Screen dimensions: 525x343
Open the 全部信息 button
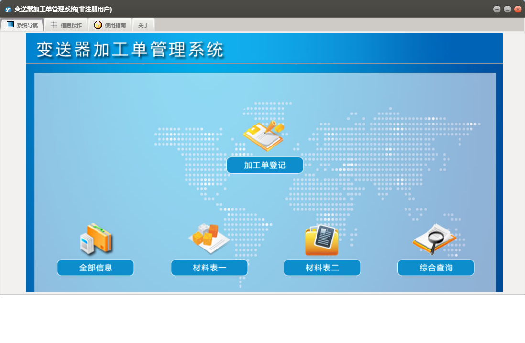96,268
